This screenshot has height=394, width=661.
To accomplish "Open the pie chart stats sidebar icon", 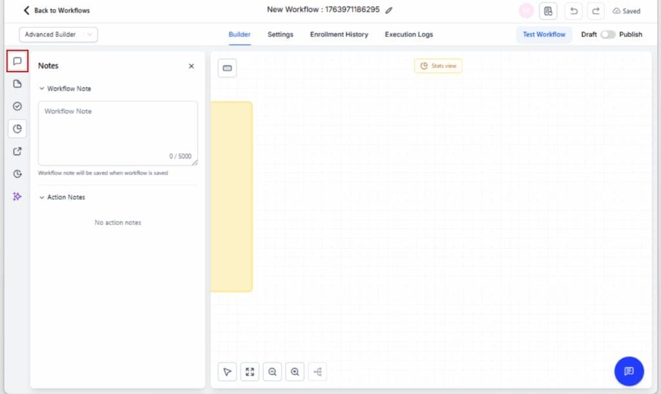I will (17, 129).
